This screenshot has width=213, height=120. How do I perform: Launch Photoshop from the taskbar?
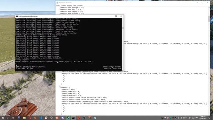(19, 118)
